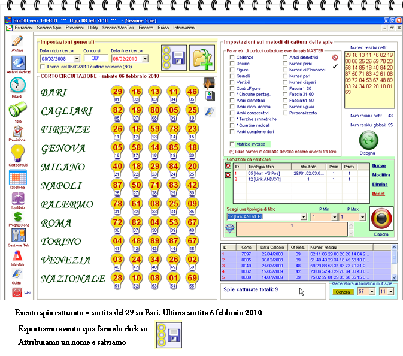Click the red Elabora button icon
Image resolution: width=403 pixels, height=356 pixels.
[381, 218]
